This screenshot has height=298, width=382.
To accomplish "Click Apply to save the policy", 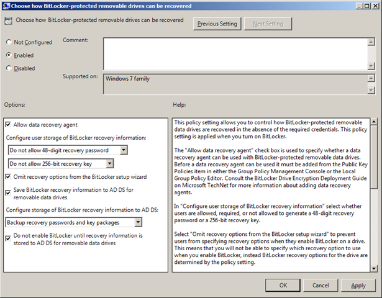I will pyautogui.click(x=358, y=286).
